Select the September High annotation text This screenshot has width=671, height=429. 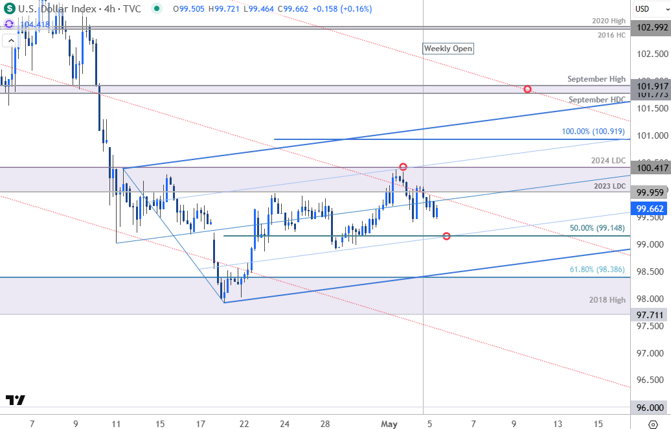point(596,79)
